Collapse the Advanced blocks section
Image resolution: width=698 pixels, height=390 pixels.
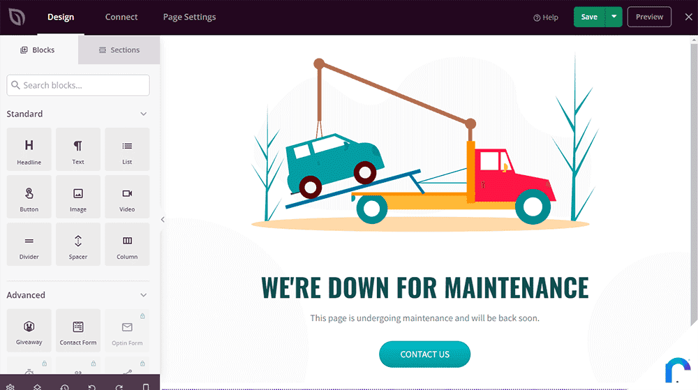143,295
